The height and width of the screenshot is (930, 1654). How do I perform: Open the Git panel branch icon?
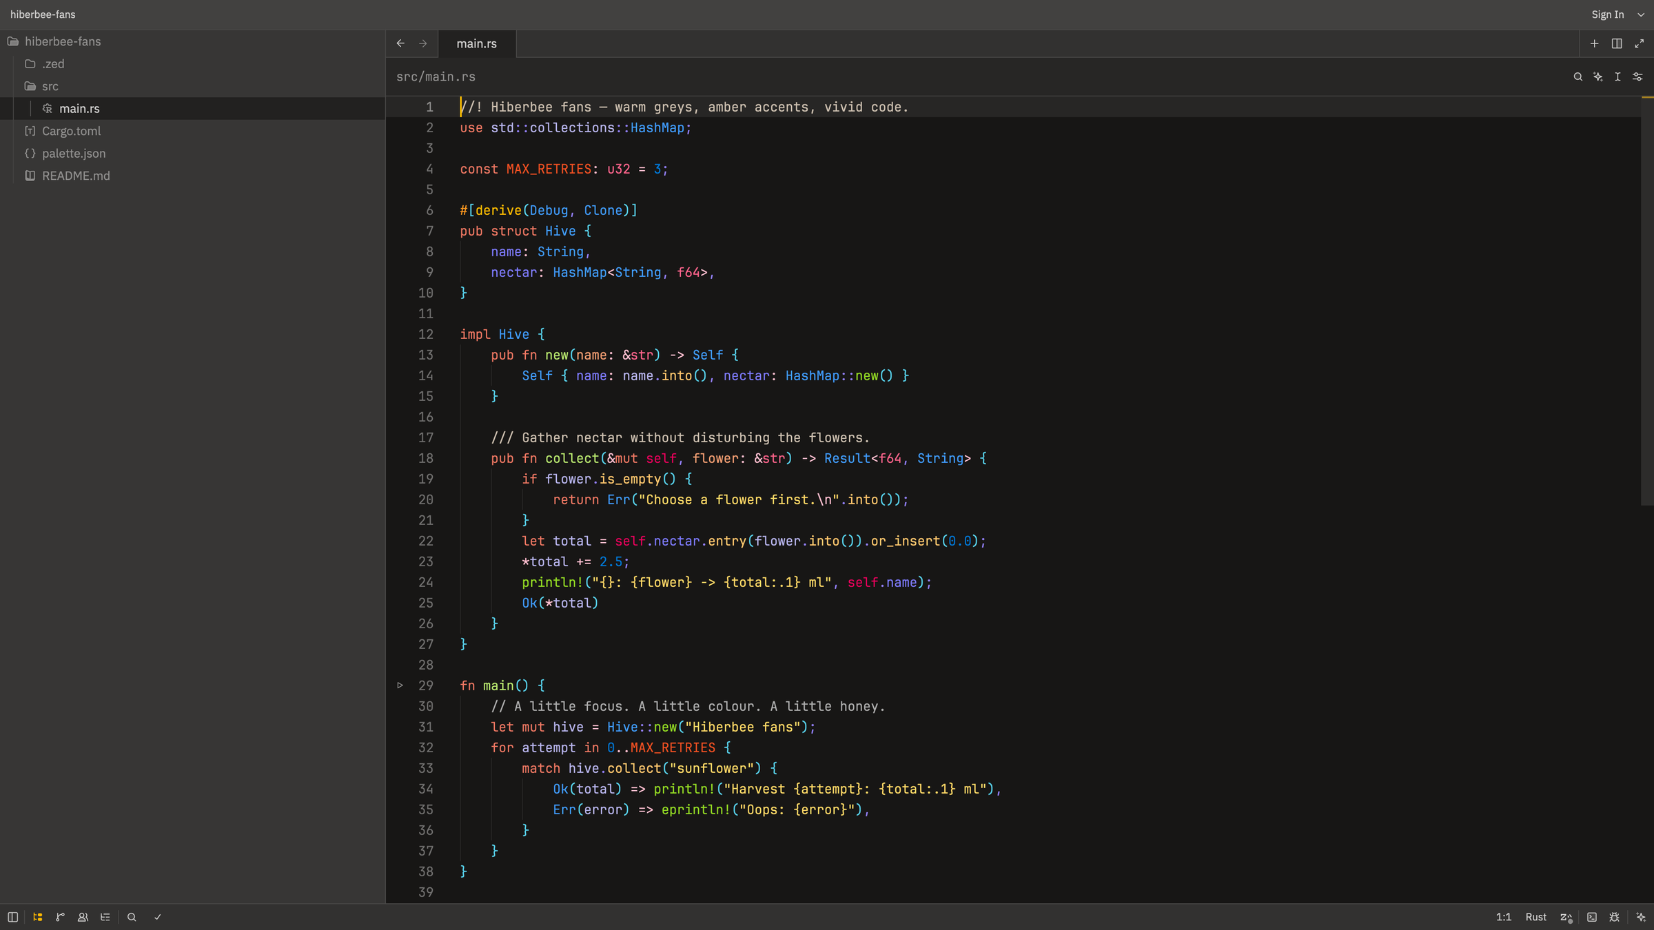coord(61,917)
